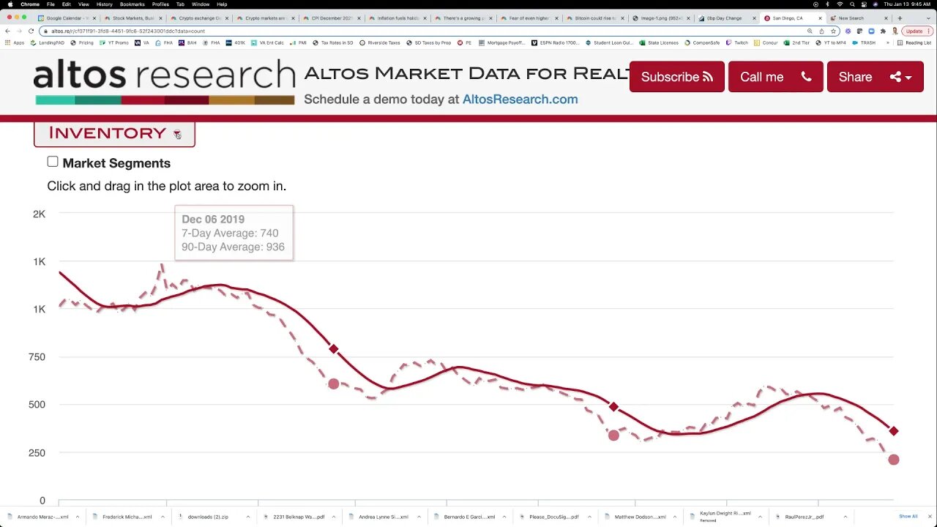Open the Please_DocuSig pdf download
The image size is (937, 527).
click(x=554, y=517)
